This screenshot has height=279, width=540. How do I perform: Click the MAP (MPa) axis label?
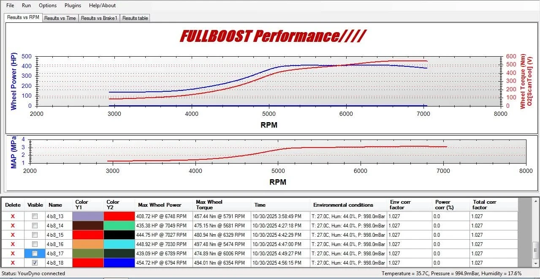tap(14, 152)
